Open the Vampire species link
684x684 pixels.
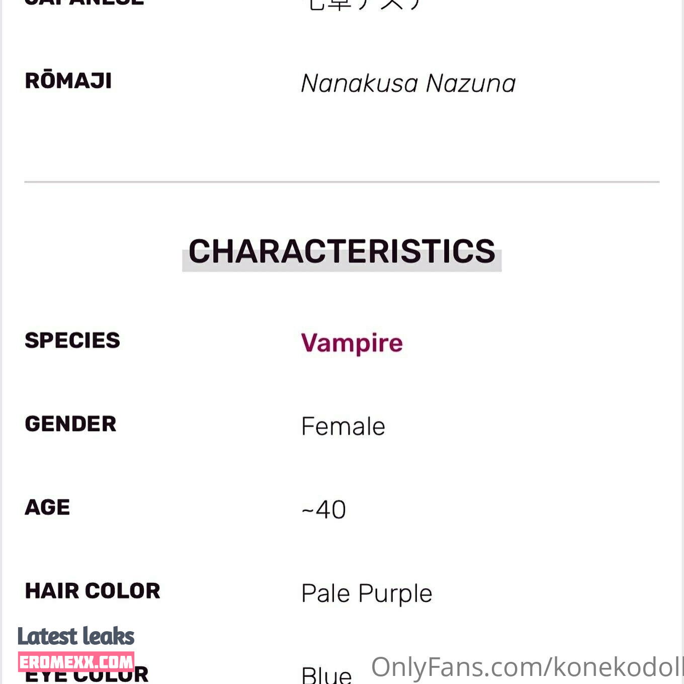pos(352,344)
